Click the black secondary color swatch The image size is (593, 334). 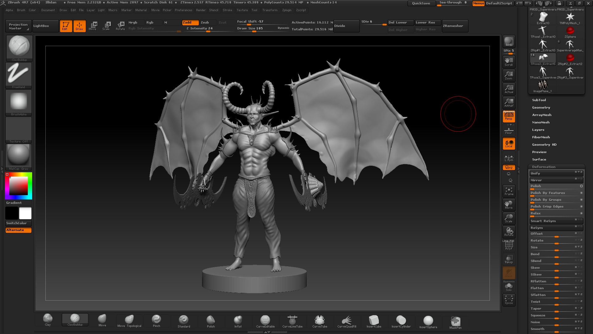click(x=12, y=213)
